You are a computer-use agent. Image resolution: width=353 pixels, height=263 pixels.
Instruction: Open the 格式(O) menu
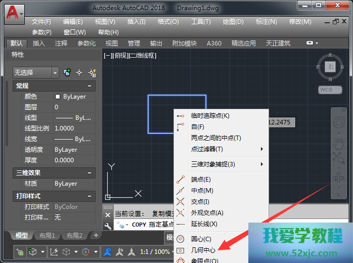(x=168, y=22)
